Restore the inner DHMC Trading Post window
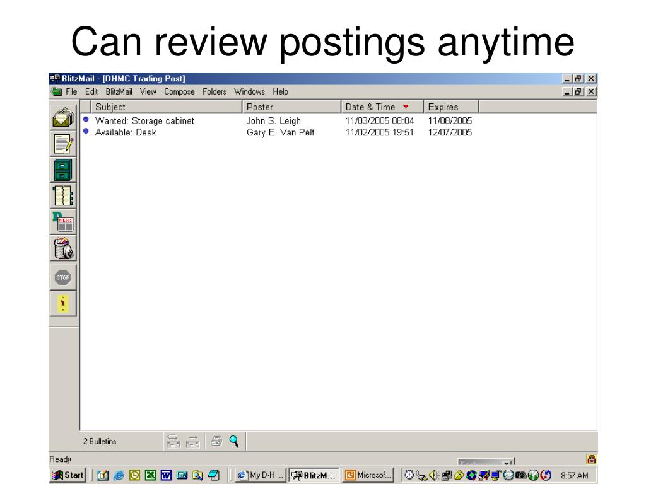 [579, 92]
